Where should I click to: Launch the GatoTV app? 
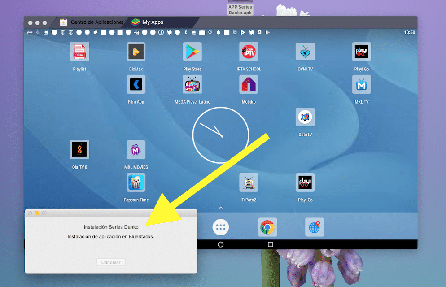[305, 117]
